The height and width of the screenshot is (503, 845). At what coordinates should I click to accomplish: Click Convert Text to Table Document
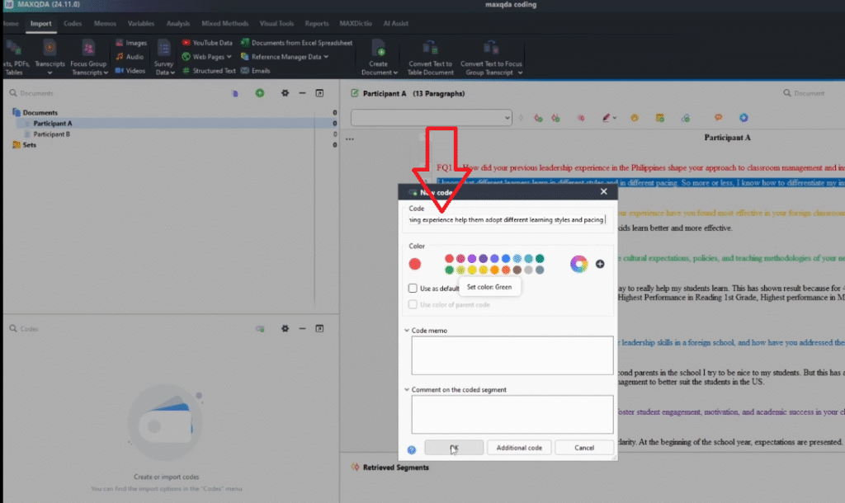[430, 49]
